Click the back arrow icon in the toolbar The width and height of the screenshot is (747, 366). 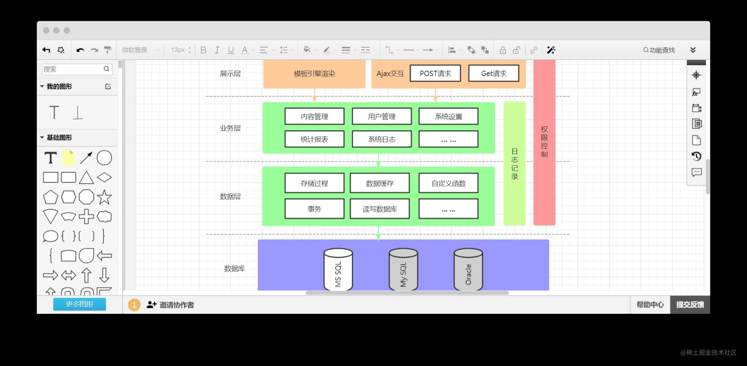[46, 50]
